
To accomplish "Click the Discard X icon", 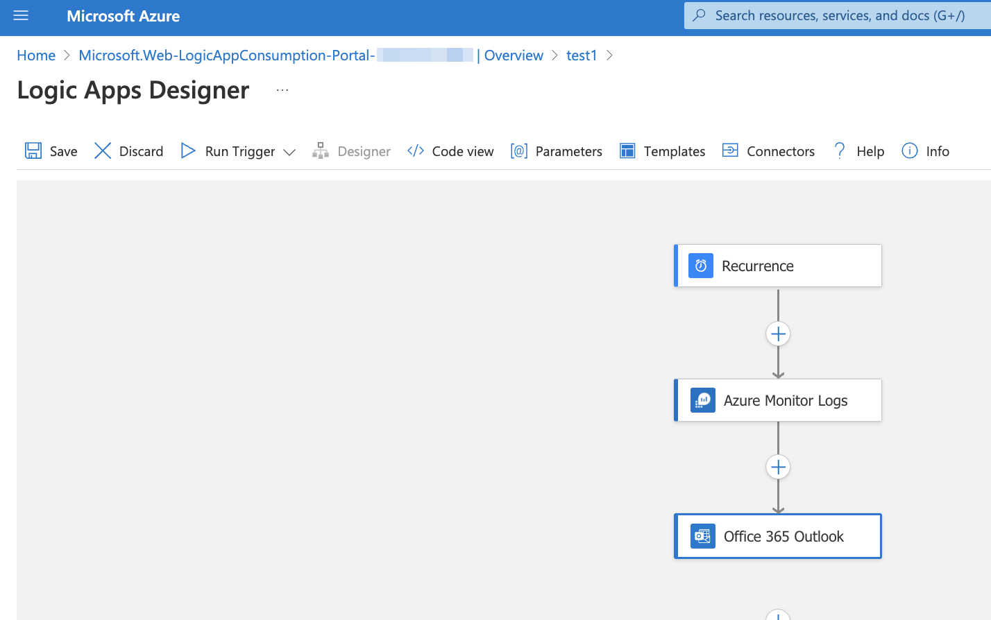I will (103, 150).
